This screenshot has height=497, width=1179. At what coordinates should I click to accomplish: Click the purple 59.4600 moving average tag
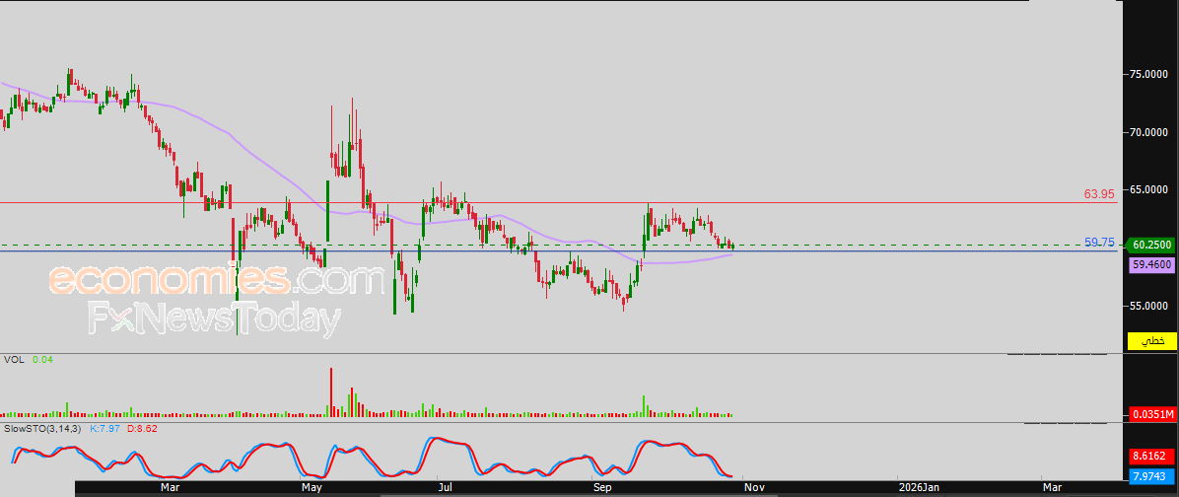pos(1152,264)
